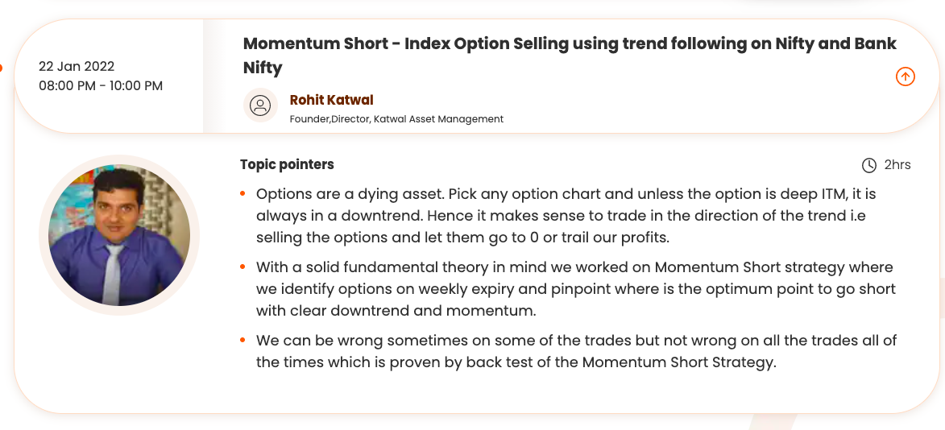Click the paragraph starting "We can be wrong sometimes"

click(576, 351)
